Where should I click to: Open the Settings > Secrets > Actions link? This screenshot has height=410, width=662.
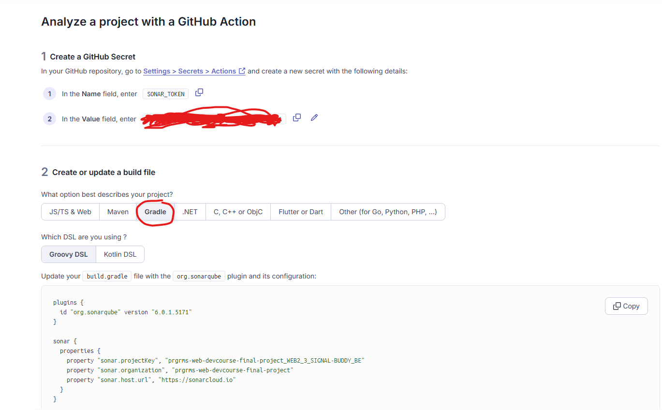[194, 71]
